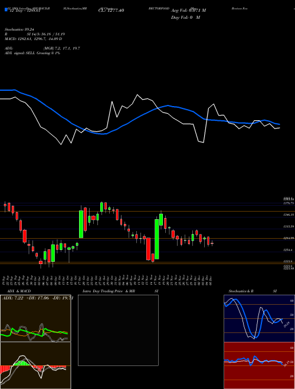Click the ADX: 7.22 value in ADX panel

click(12, 298)
